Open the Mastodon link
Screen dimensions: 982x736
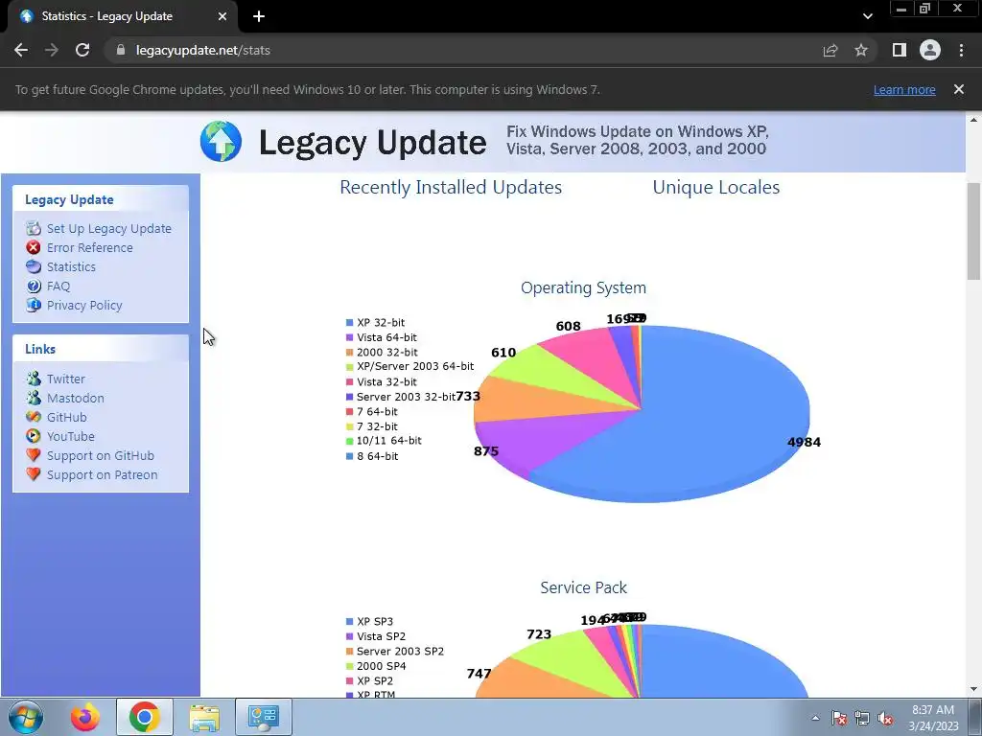75,398
